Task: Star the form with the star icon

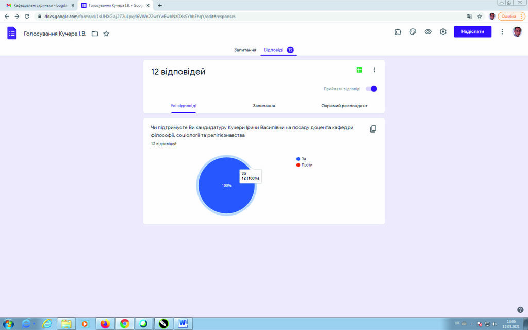Action: coord(106,34)
